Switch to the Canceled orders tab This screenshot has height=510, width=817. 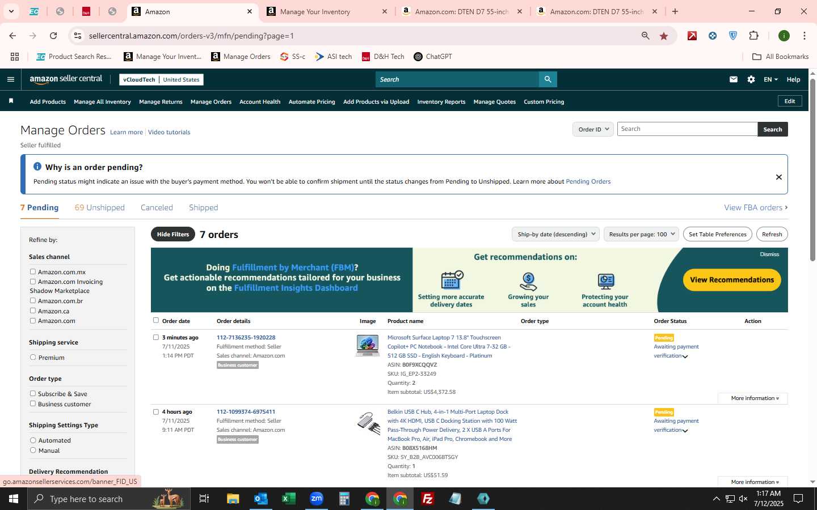coord(157,207)
